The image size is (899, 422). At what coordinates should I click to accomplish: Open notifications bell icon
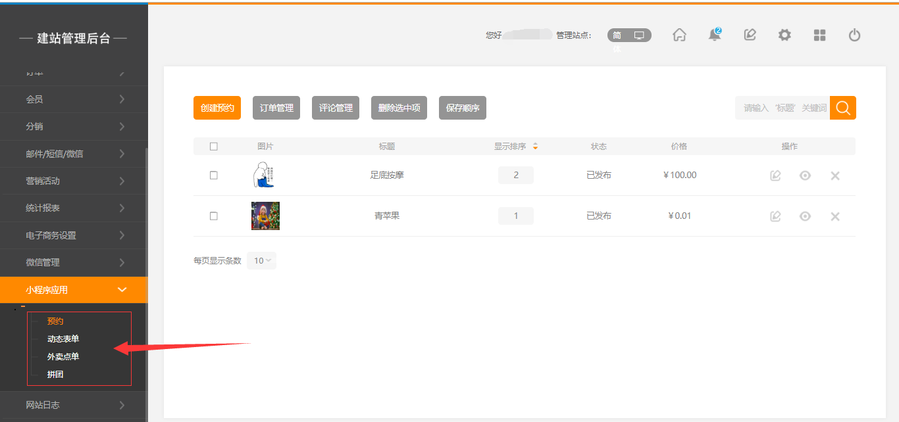coord(714,35)
